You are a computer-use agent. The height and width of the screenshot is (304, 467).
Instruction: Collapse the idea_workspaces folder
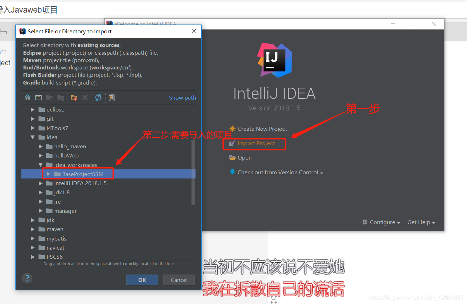[41, 165]
